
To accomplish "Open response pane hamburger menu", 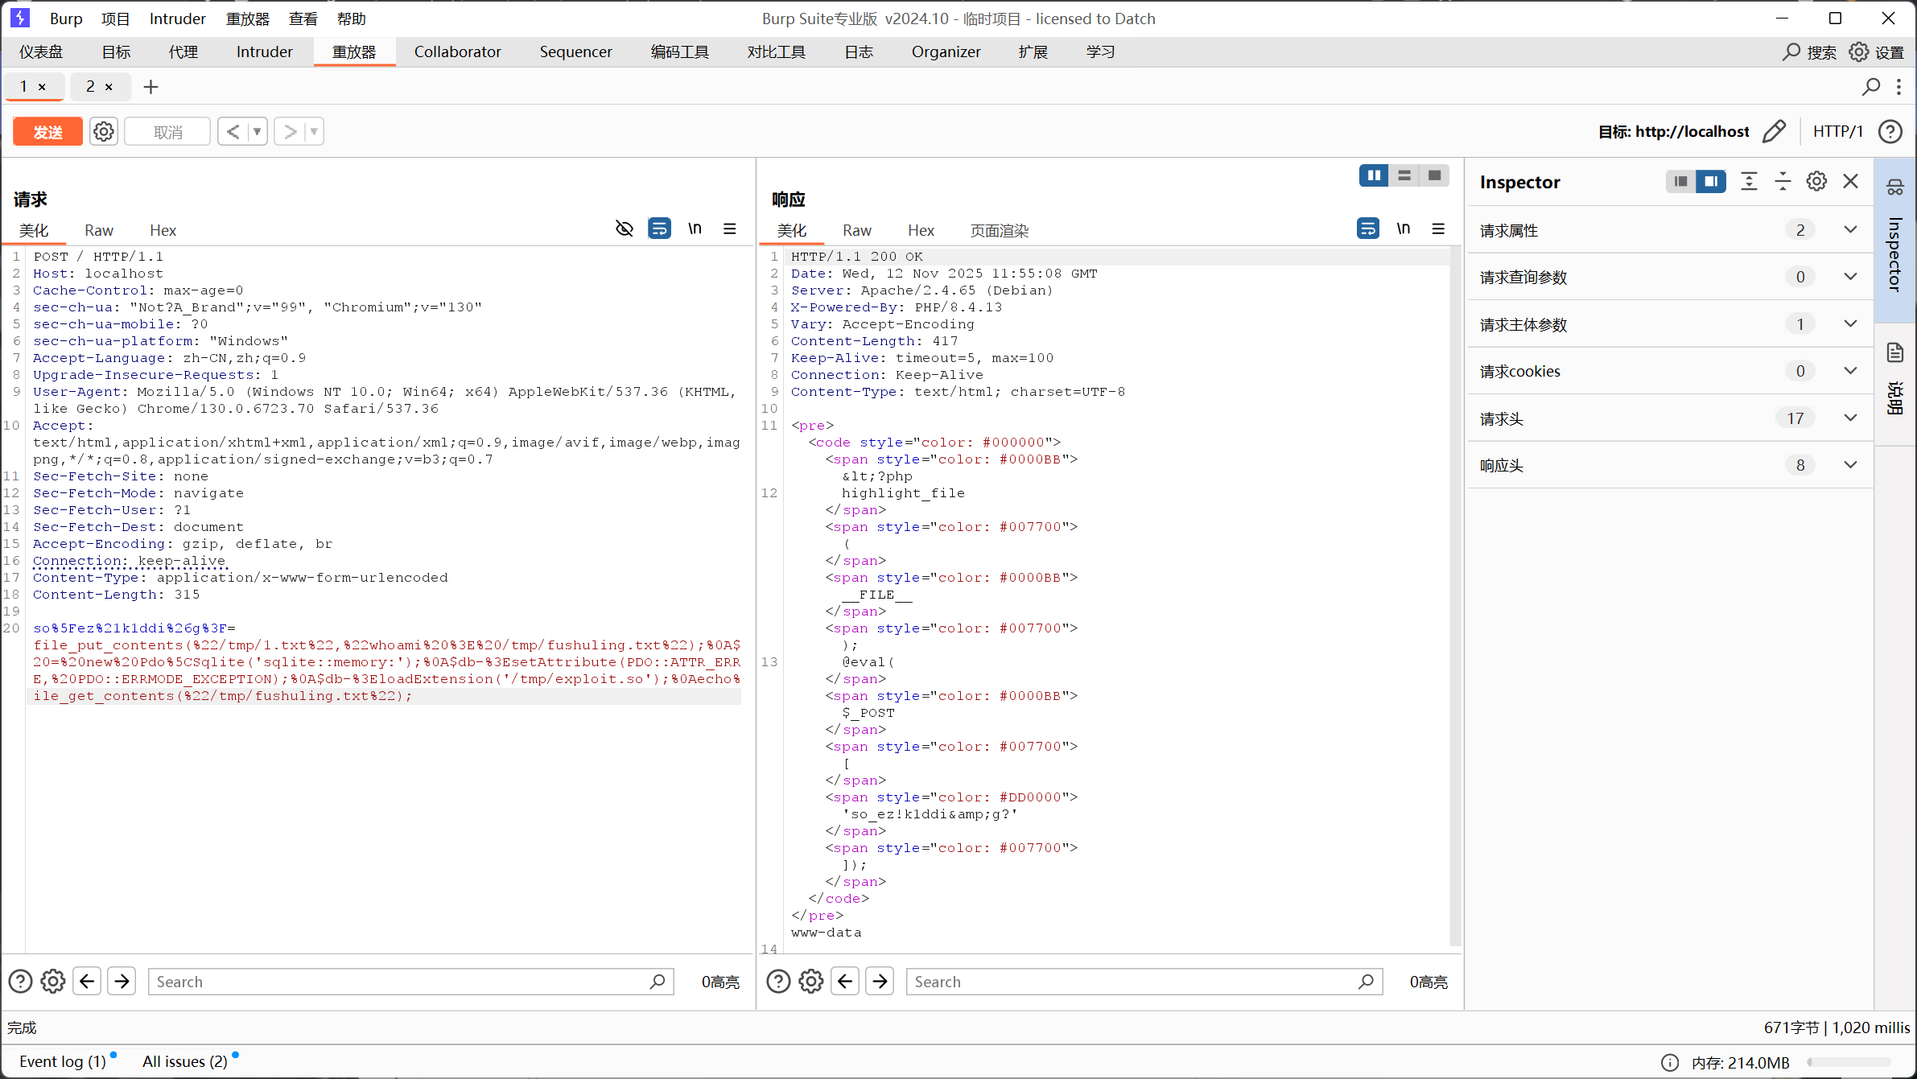I will pyautogui.click(x=1438, y=229).
